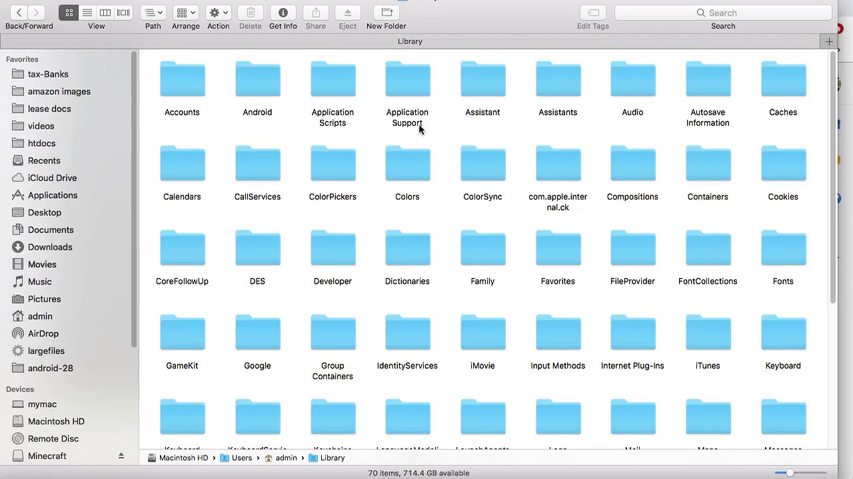This screenshot has height=479, width=853.
Task: Go to Desktop in sidebar
Action: (x=45, y=212)
